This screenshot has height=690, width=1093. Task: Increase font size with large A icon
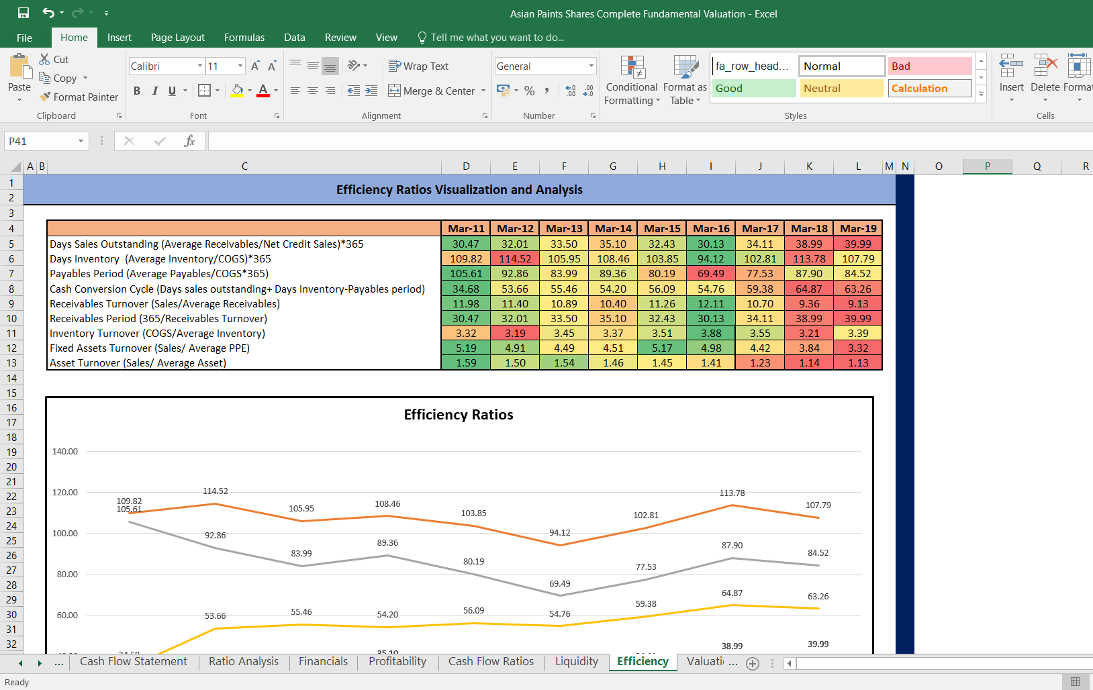(255, 66)
